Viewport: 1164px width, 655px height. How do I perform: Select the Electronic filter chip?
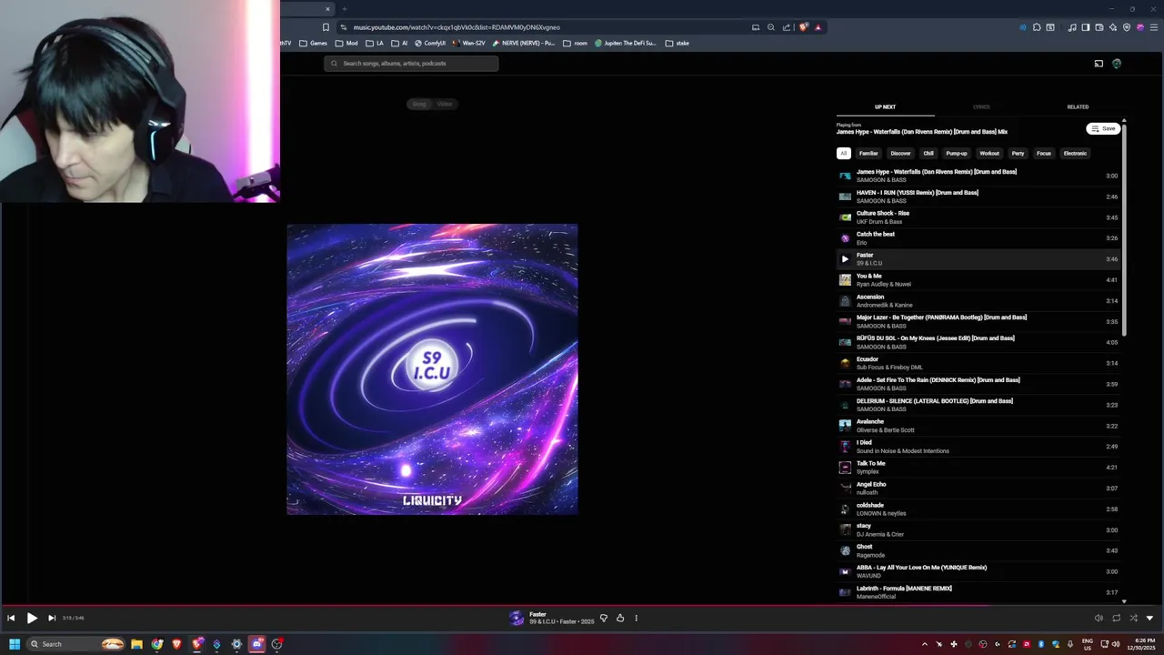point(1075,153)
